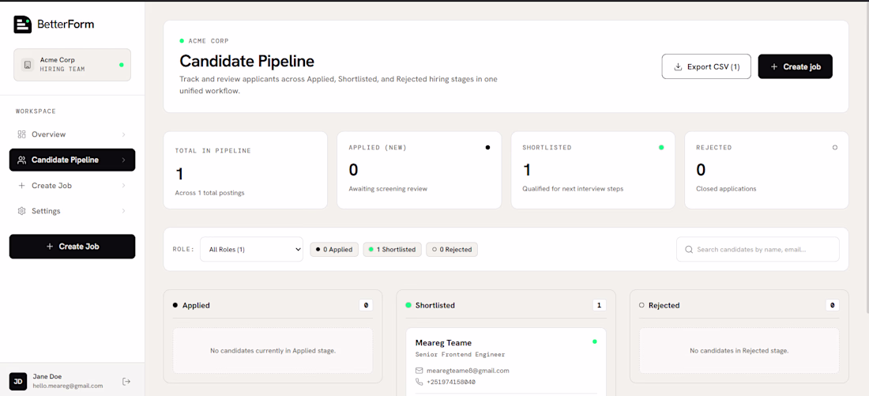The height and width of the screenshot is (396, 869).
Task: Click the Export CSV (1) button
Action: pyautogui.click(x=706, y=66)
